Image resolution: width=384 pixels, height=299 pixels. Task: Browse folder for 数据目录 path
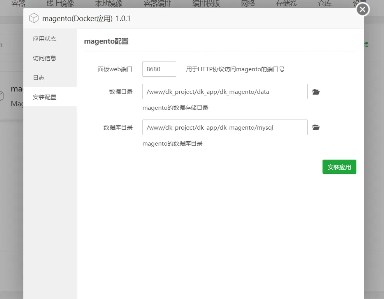(x=316, y=92)
